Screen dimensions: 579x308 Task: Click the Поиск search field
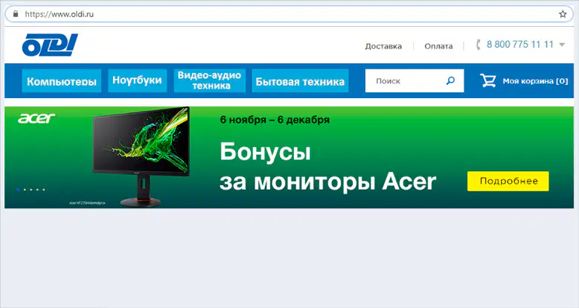point(415,80)
